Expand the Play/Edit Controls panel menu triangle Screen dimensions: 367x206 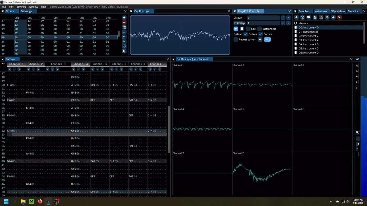(x=235, y=11)
